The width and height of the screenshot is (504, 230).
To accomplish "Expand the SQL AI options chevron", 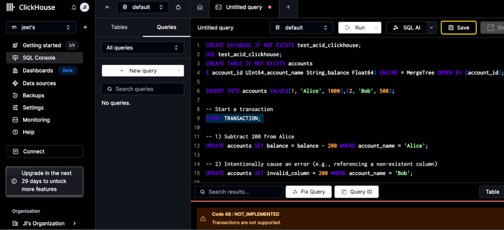I will pyautogui.click(x=431, y=28).
